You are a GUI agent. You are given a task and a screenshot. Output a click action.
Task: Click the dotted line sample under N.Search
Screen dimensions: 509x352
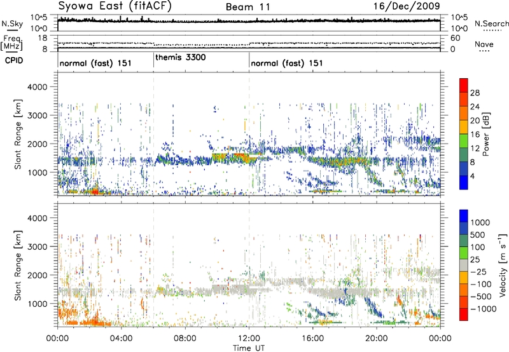pyautogui.click(x=492, y=30)
